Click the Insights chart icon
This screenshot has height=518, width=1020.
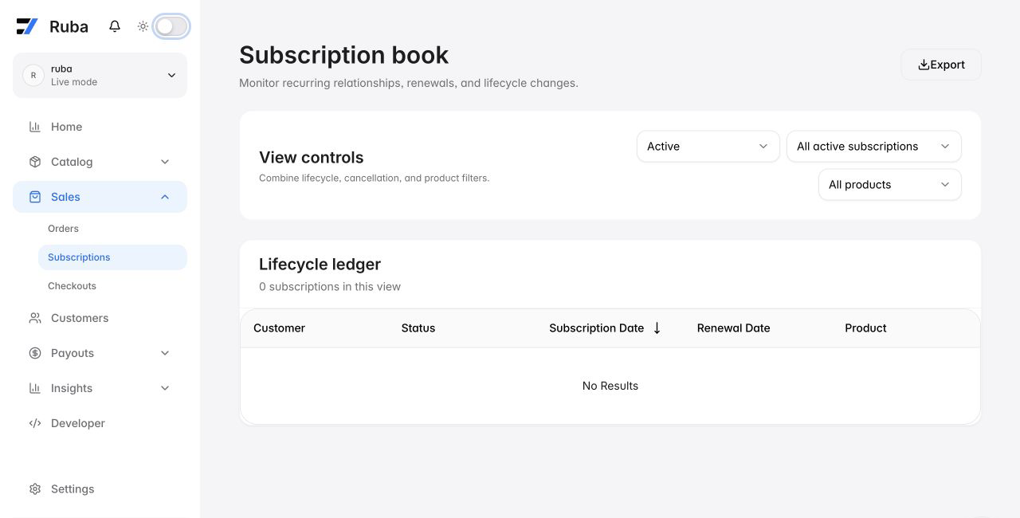pos(35,388)
